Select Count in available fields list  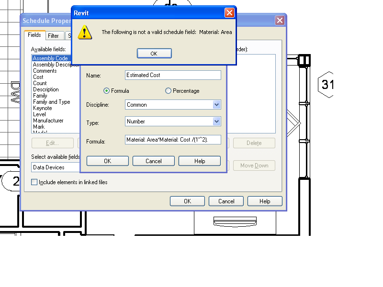coord(40,83)
